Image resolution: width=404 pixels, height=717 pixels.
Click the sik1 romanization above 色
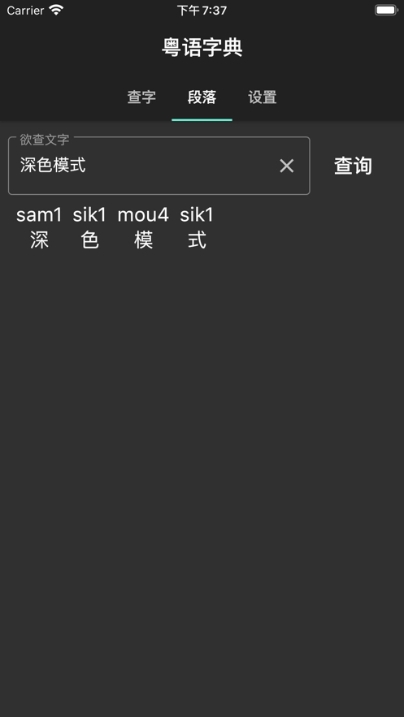89,215
